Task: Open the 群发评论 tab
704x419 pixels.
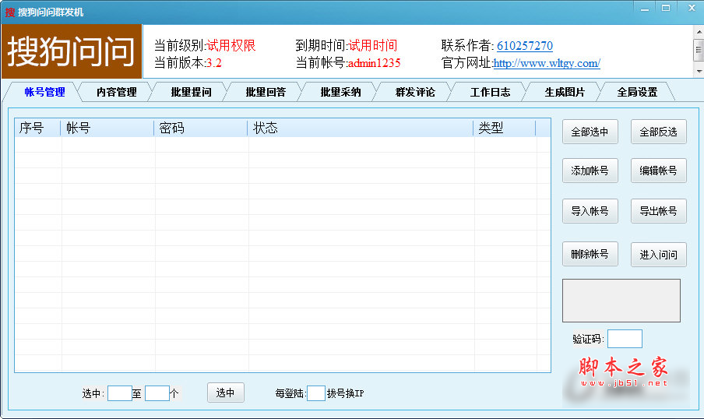Action: tap(415, 92)
